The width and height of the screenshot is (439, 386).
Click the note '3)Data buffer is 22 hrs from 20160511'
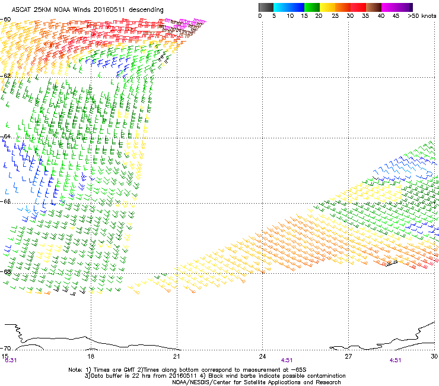tap(140, 376)
